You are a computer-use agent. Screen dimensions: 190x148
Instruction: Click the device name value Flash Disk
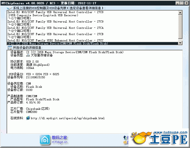coord(34,87)
